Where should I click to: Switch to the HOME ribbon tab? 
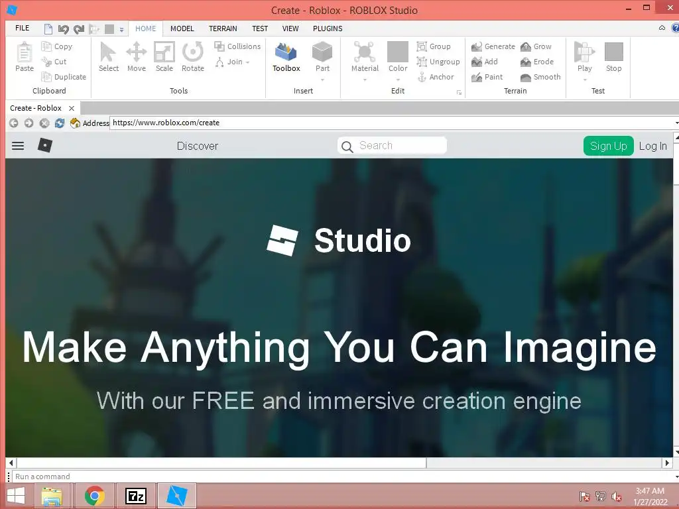pos(145,28)
